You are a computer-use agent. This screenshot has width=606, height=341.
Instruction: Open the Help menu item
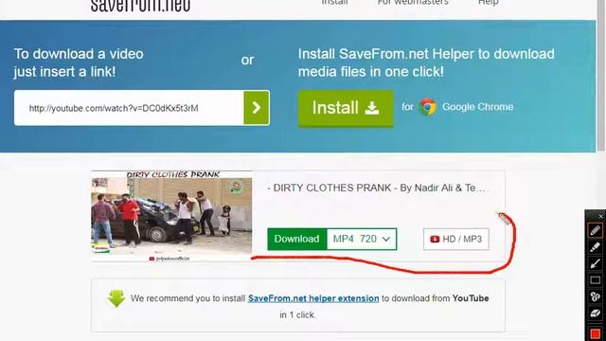point(489,2)
